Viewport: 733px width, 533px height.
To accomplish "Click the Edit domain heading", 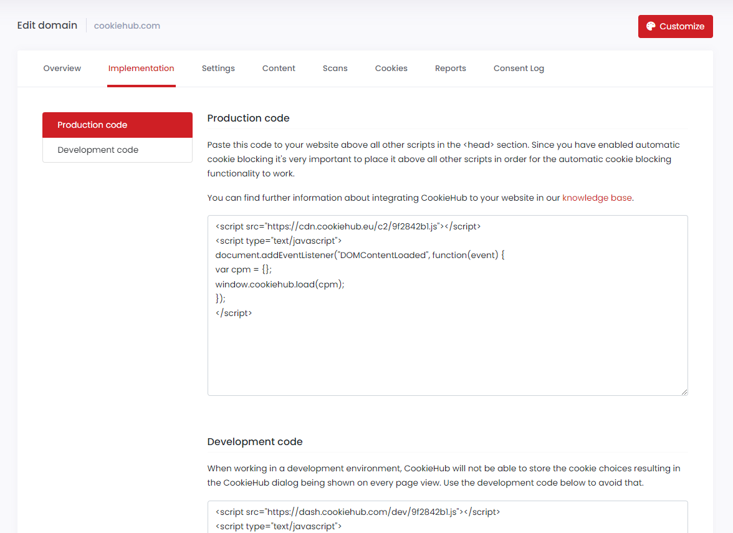I will (x=47, y=25).
